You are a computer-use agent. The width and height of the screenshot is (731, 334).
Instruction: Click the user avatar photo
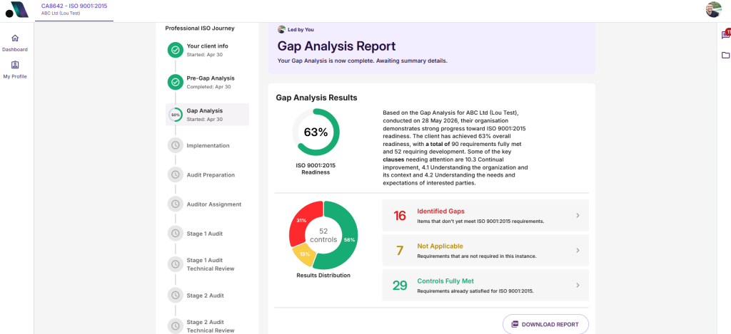pos(714,9)
